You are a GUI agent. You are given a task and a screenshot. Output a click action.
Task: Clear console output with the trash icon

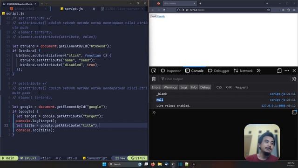click(x=154, y=79)
